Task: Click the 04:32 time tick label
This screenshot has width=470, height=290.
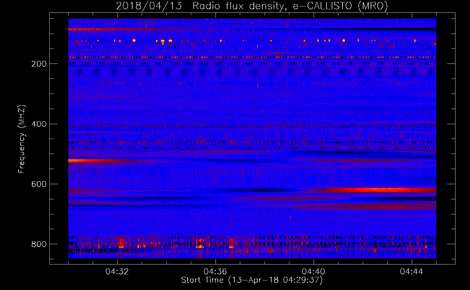Action: pyautogui.click(x=117, y=272)
